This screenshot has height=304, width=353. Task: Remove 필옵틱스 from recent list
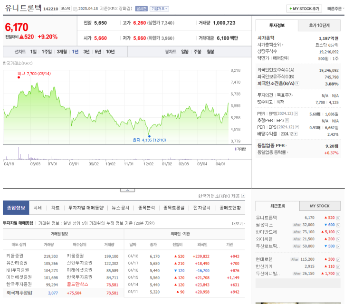tap(338, 225)
